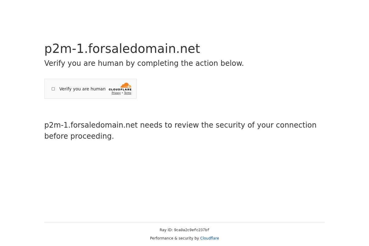Click the subtitle asking to complete the action
369x246 pixels.
tap(144, 63)
